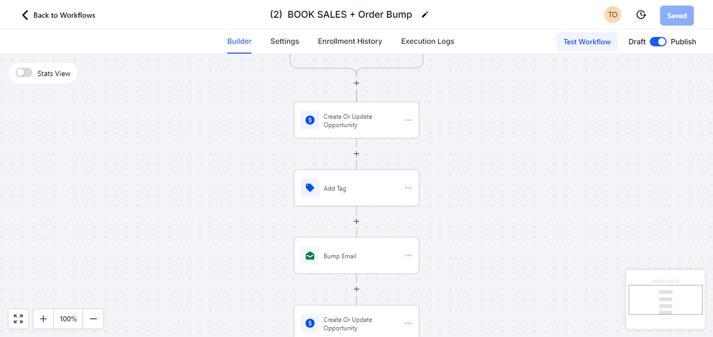Click the Bump Email envelope icon
This screenshot has width=713, height=337.
(x=310, y=256)
